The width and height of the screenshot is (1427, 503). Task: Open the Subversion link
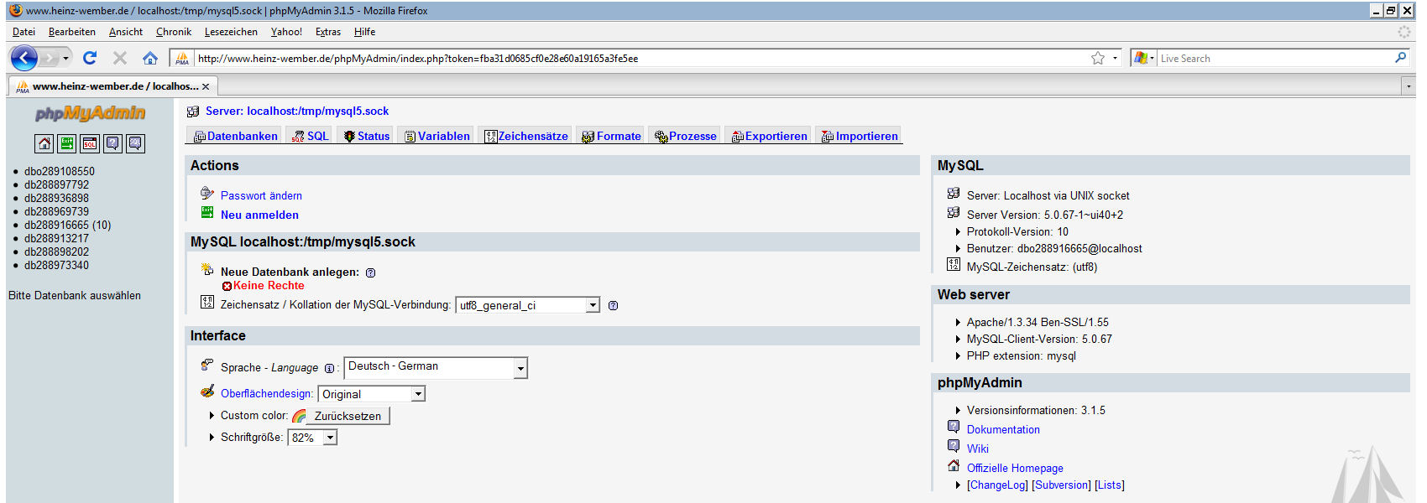tap(1061, 485)
